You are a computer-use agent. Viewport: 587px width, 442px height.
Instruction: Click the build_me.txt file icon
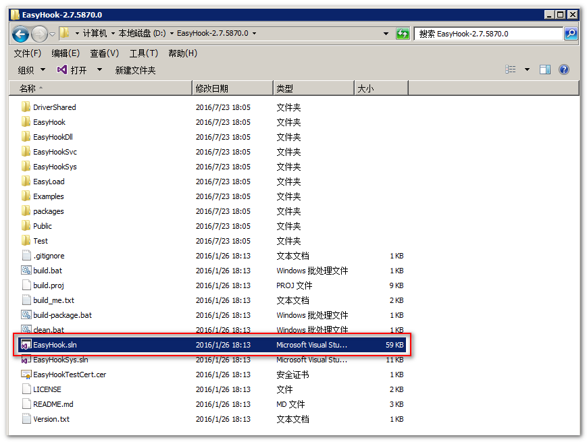click(x=26, y=300)
